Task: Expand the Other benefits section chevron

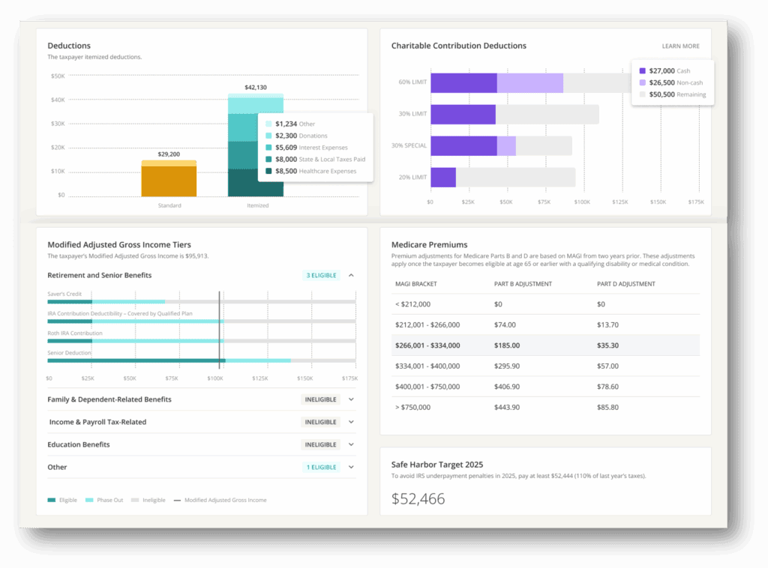Action: point(351,467)
